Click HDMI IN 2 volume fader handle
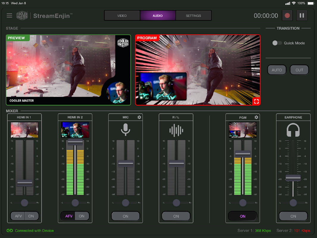The height and width of the screenshot is (238, 317). coord(75,142)
